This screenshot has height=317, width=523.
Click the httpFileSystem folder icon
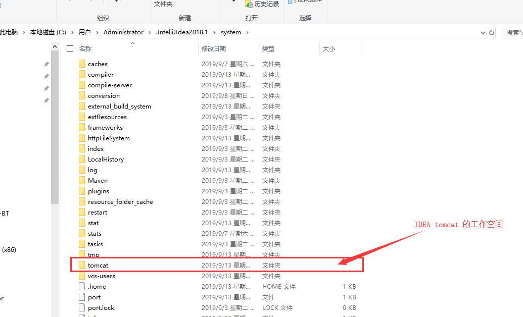[82, 138]
